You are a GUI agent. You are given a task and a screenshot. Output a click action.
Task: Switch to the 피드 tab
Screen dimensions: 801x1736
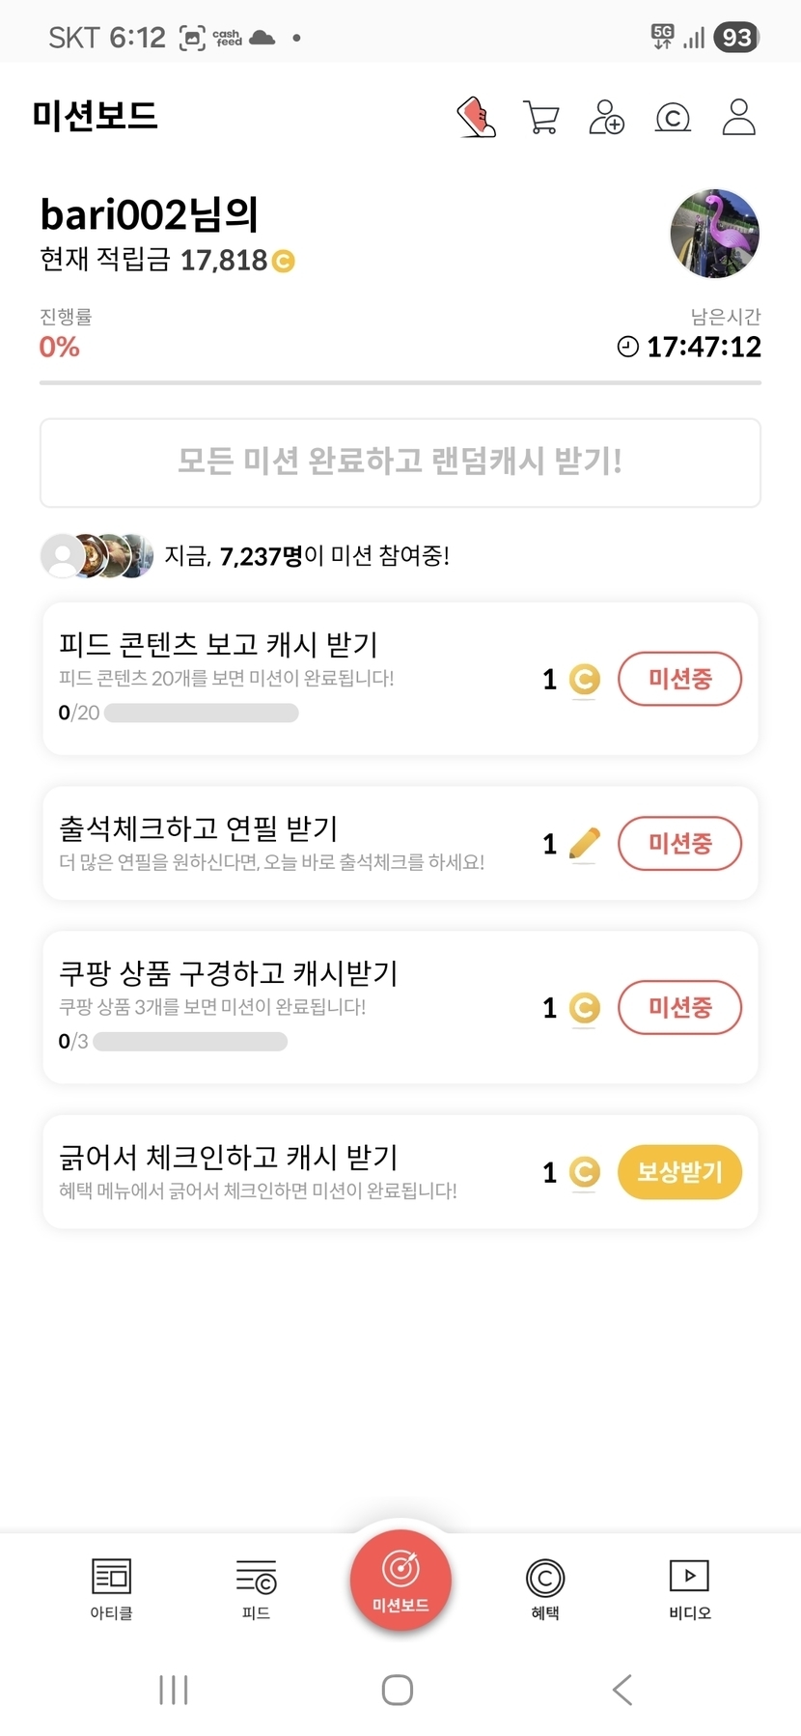pos(256,1588)
